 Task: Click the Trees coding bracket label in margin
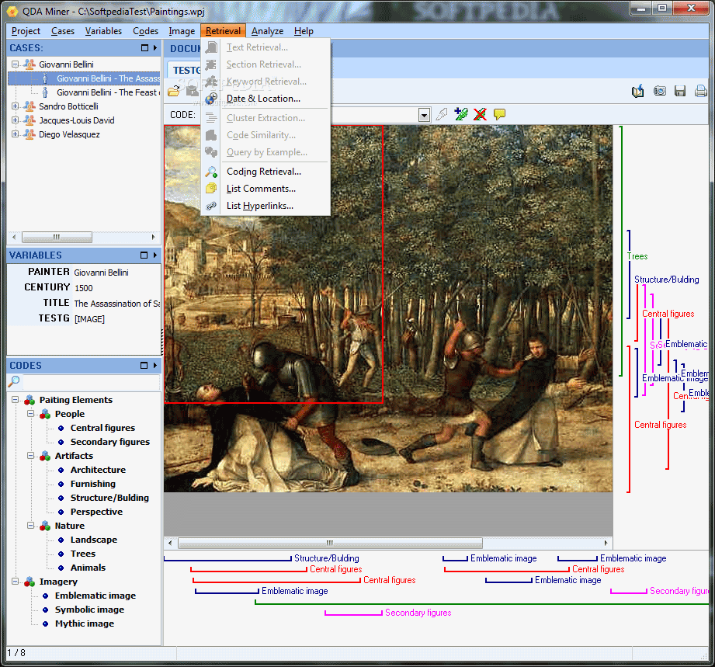coord(637,256)
